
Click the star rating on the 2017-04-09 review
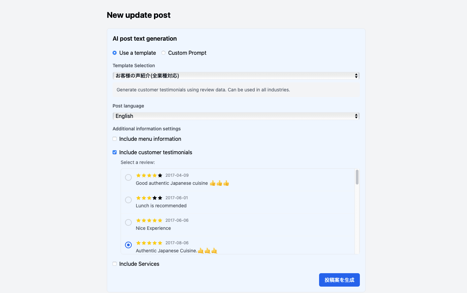pyautogui.click(x=149, y=175)
